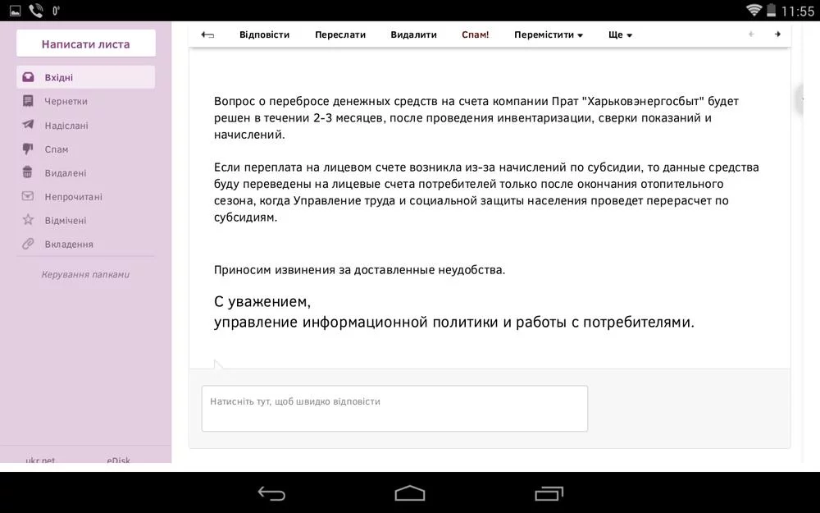Click the Спам thumbs-down icon

pos(28,149)
